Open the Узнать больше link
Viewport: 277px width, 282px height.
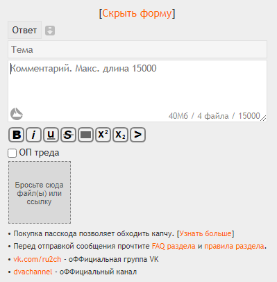coord(205,233)
